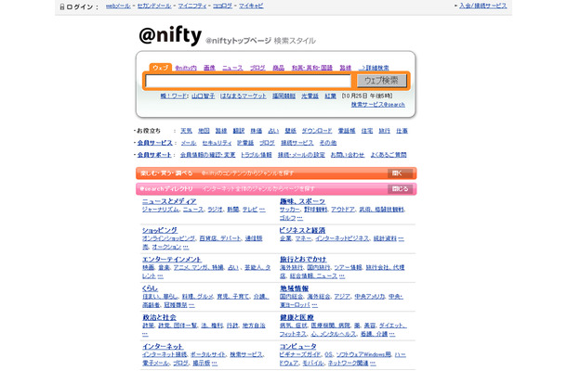This screenshot has width=567, height=371.
Task: Open the くらし directory category
Action: pos(150,288)
